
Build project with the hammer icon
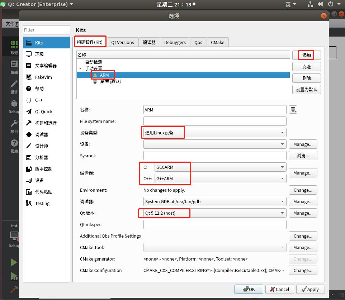tap(14, 289)
